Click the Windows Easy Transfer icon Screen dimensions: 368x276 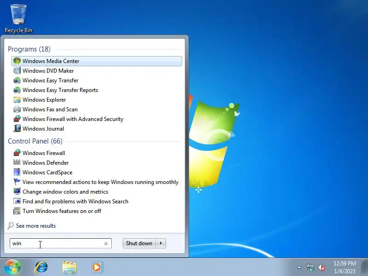[17, 80]
